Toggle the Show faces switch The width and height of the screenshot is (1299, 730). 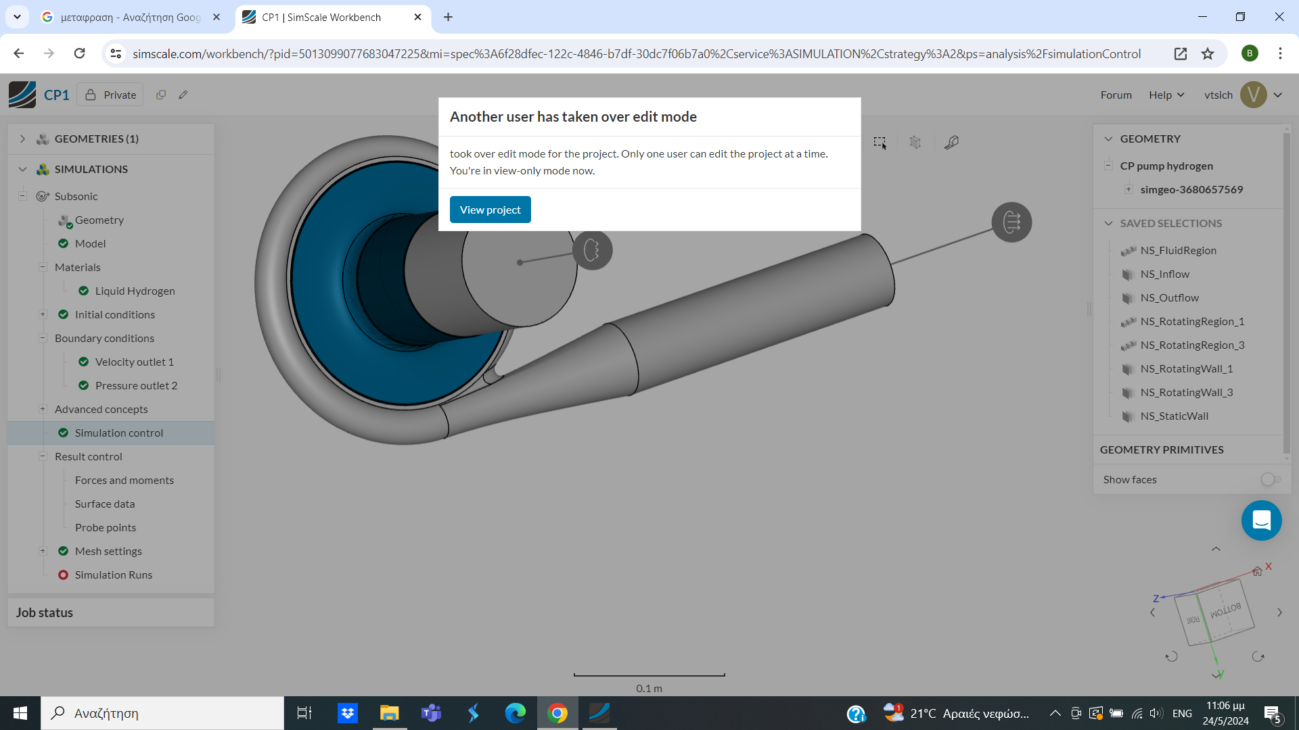tap(1270, 479)
